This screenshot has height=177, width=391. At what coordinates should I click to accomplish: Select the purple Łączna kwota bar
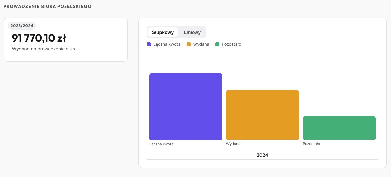click(186, 106)
